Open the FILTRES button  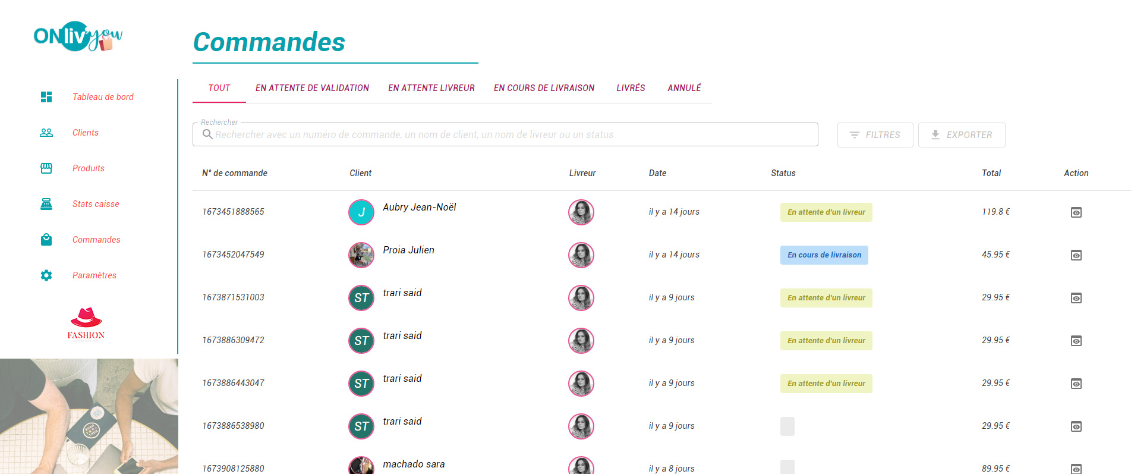pos(875,135)
